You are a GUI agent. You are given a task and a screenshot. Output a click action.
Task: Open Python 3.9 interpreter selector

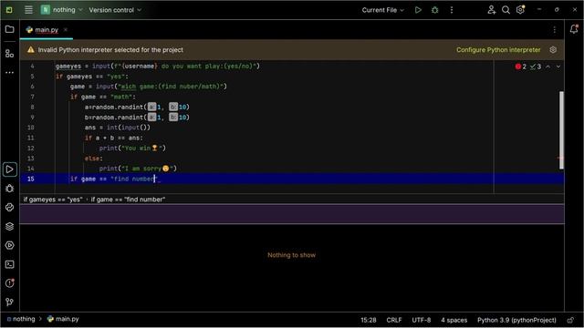coord(516,320)
